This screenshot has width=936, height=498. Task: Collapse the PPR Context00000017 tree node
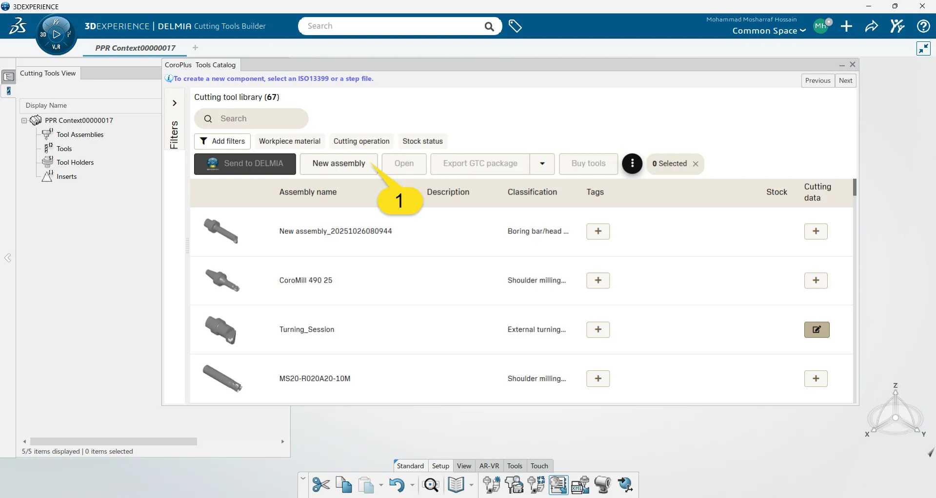(24, 120)
